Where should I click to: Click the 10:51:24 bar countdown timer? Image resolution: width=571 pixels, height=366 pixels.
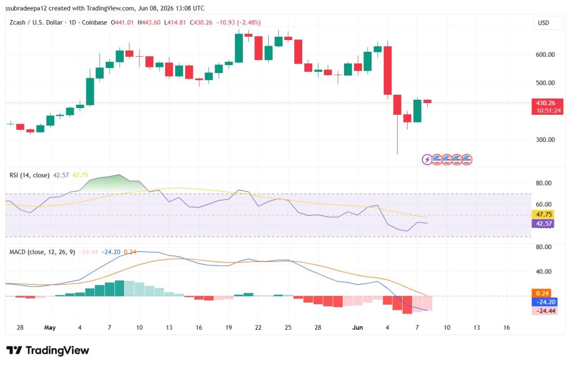tap(549, 111)
